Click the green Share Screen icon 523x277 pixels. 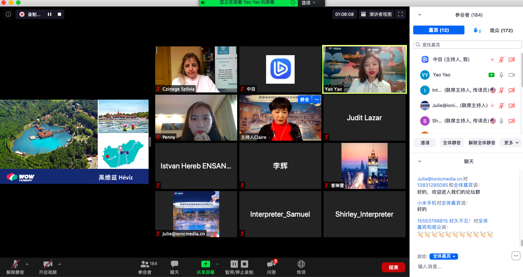[x=205, y=264]
